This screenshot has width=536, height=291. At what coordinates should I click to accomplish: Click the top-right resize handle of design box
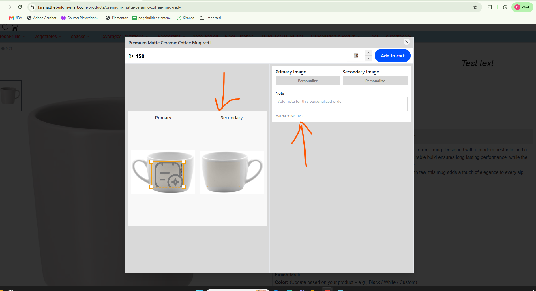[x=184, y=162]
